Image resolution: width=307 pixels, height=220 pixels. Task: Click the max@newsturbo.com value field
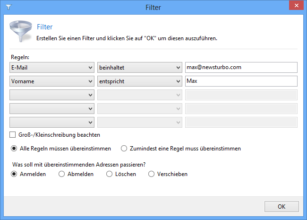tap(241, 68)
